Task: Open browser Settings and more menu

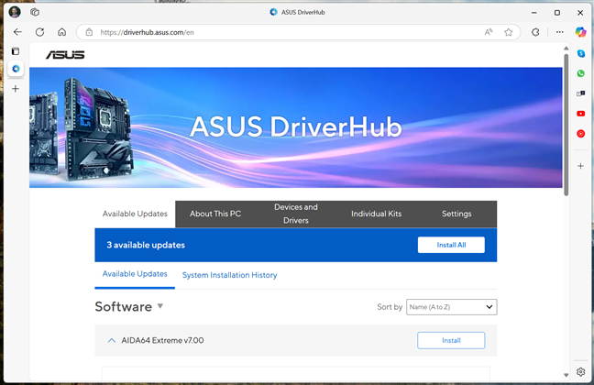Action: point(558,31)
